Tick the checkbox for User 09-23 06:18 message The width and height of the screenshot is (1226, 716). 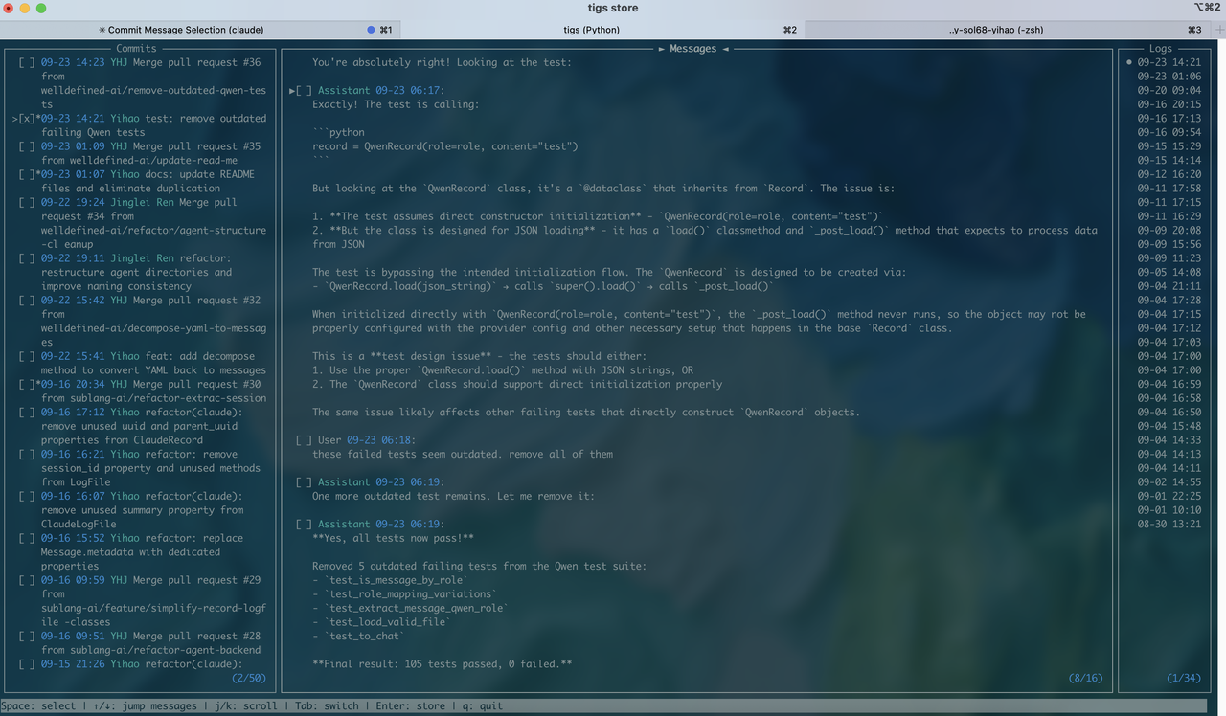(x=304, y=440)
